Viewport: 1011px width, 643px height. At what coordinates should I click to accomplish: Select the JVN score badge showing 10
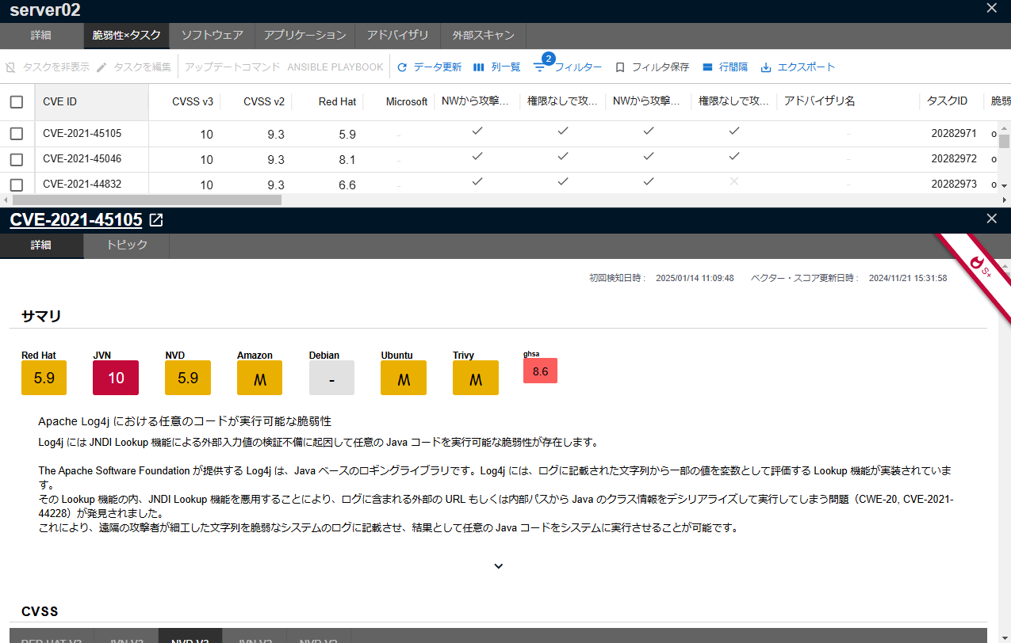point(116,378)
